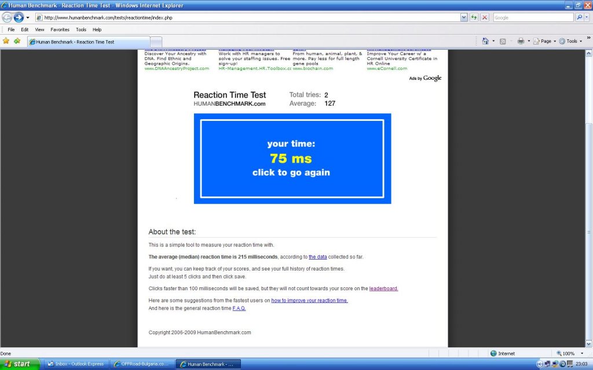This screenshot has width=593, height=370.
Task: Click the 'About the test:' heading
Action: [x=172, y=232]
